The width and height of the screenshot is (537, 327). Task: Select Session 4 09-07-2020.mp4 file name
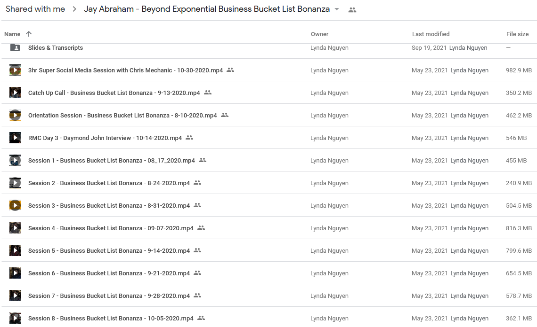pyautogui.click(x=111, y=228)
